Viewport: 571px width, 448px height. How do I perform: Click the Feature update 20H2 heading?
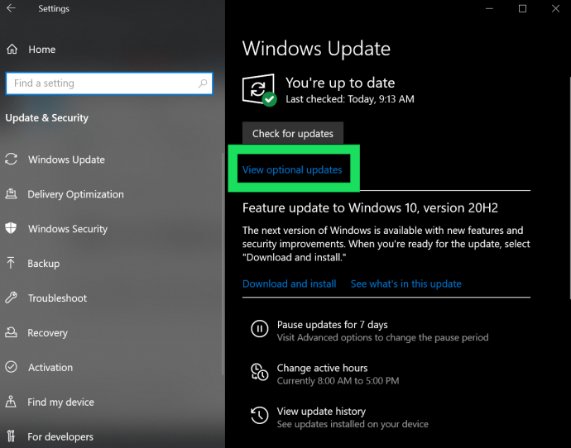370,207
